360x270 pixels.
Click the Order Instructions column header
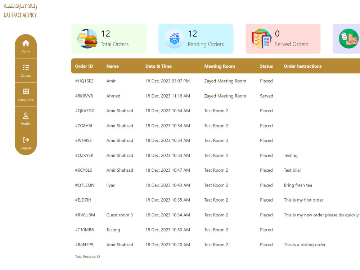[303, 66]
